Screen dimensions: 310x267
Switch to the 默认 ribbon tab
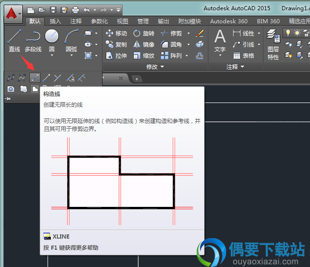(x=35, y=21)
